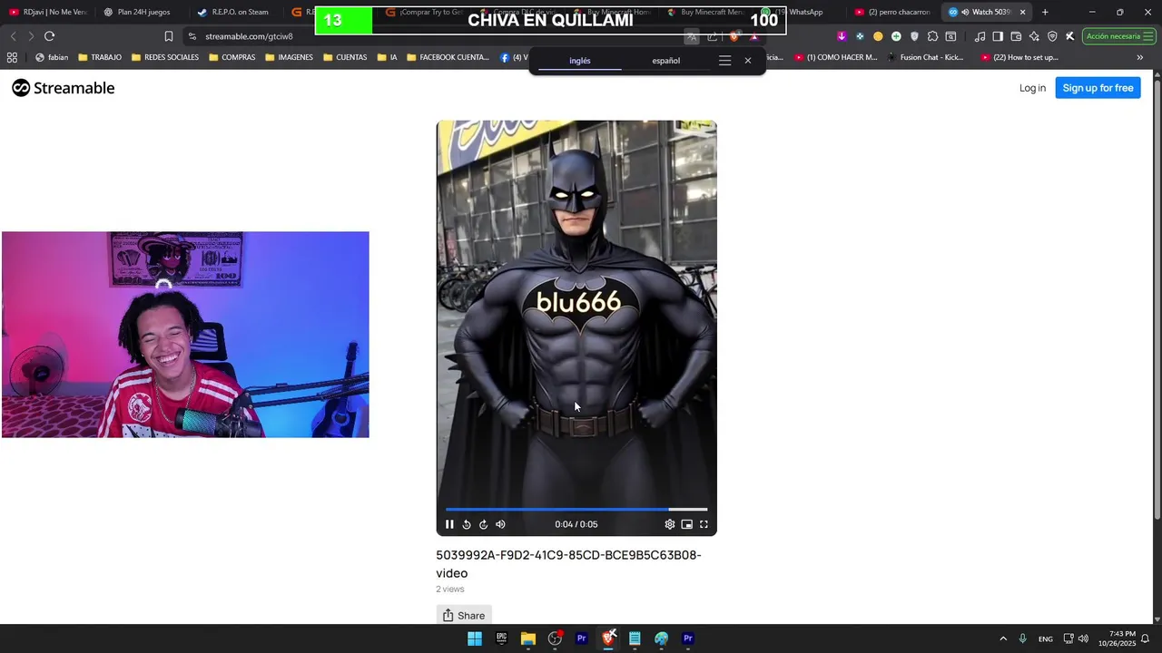Image resolution: width=1162 pixels, height=653 pixels.
Task: Open Brave browser taskbar icon
Action: pos(608,638)
